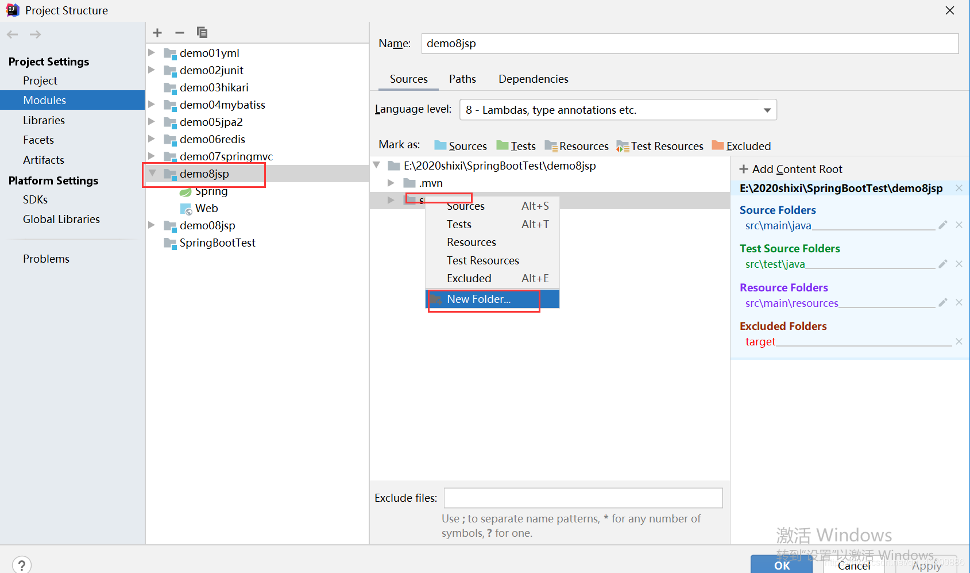
Task: Open Global Libraries in the sidebar
Action: 61,219
